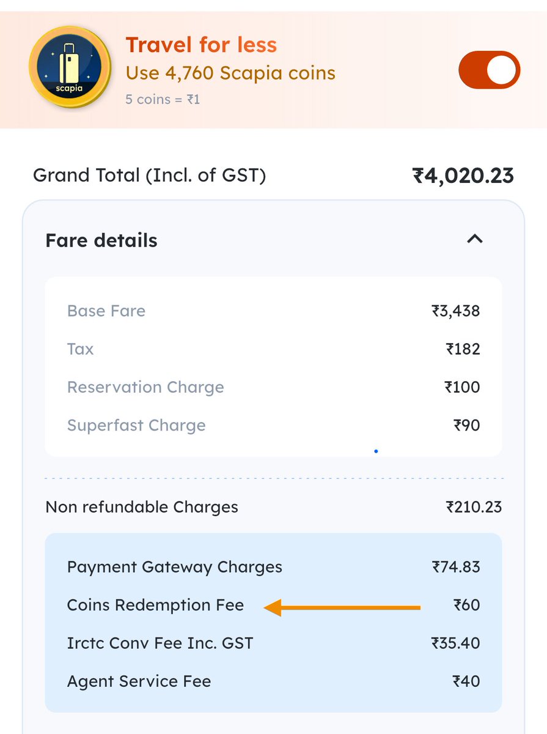The image size is (547, 734).
Task: Select the Base Fare row
Action: (273, 311)
